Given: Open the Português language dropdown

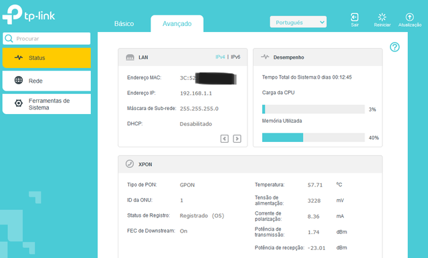Looking at the screenshot, I should (298, 22).
